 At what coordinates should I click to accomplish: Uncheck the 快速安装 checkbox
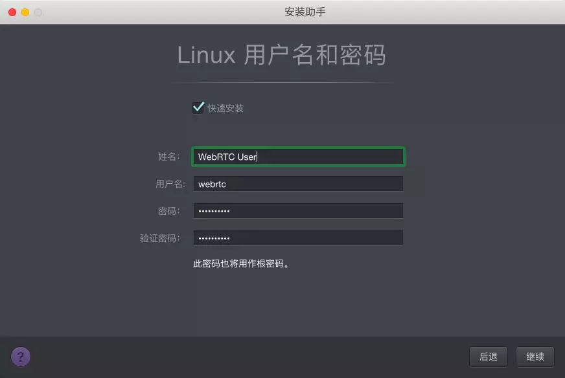coord(198,107)
